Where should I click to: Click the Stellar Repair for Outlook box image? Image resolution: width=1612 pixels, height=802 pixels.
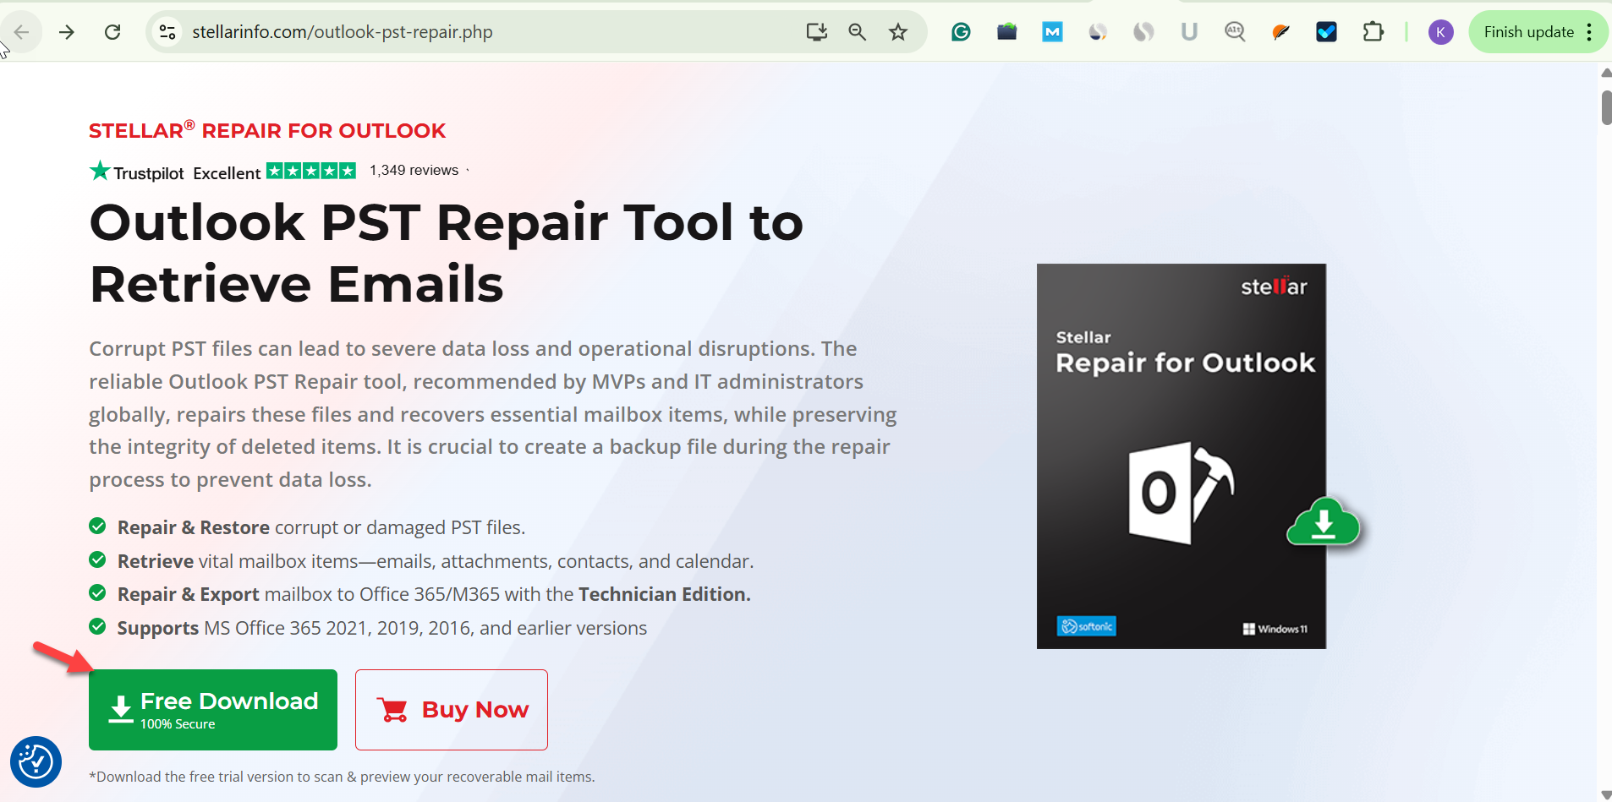pyautogui.click(x=1181, y=456)
